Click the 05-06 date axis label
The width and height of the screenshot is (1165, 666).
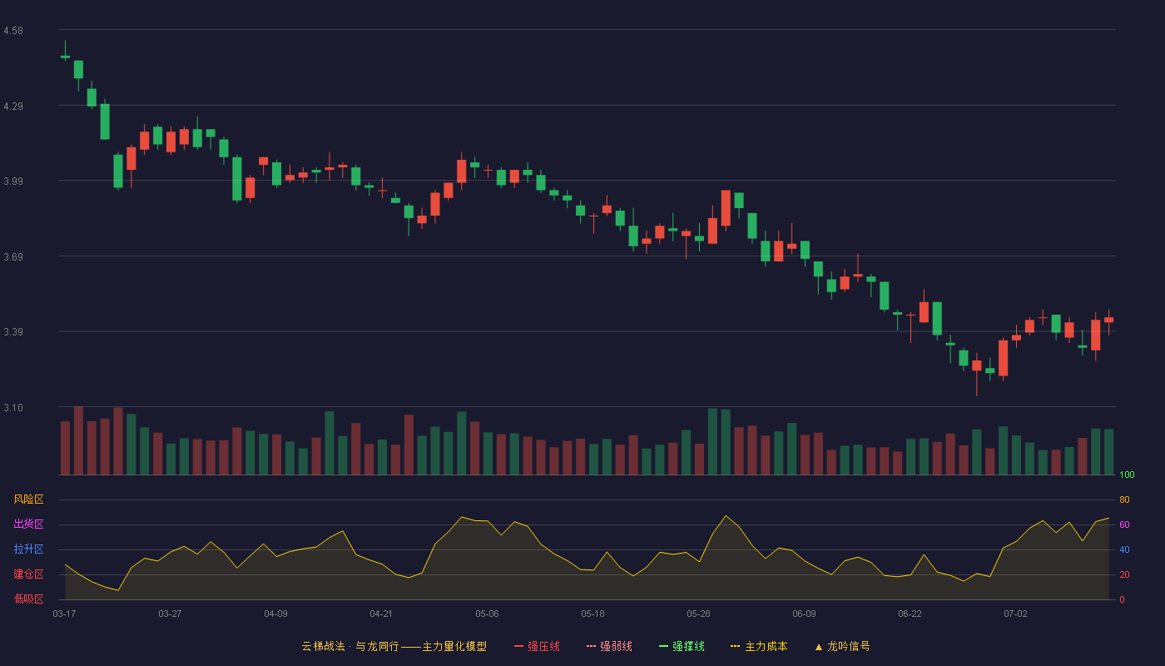click(487, 614)
